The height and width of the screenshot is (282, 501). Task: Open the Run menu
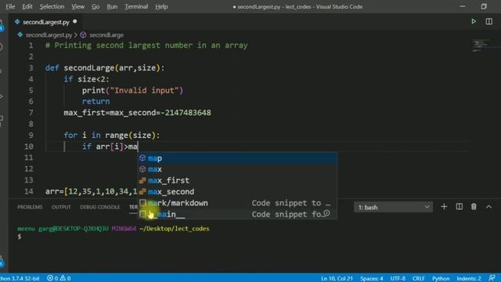click(x=112, y=6)
